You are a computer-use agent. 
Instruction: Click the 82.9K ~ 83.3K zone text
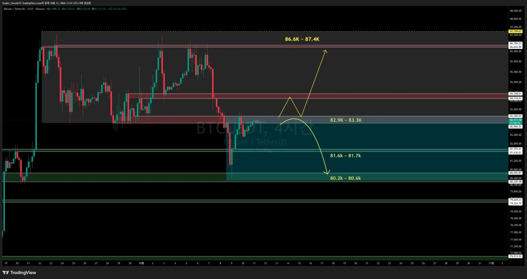click(x=346, y=120)
